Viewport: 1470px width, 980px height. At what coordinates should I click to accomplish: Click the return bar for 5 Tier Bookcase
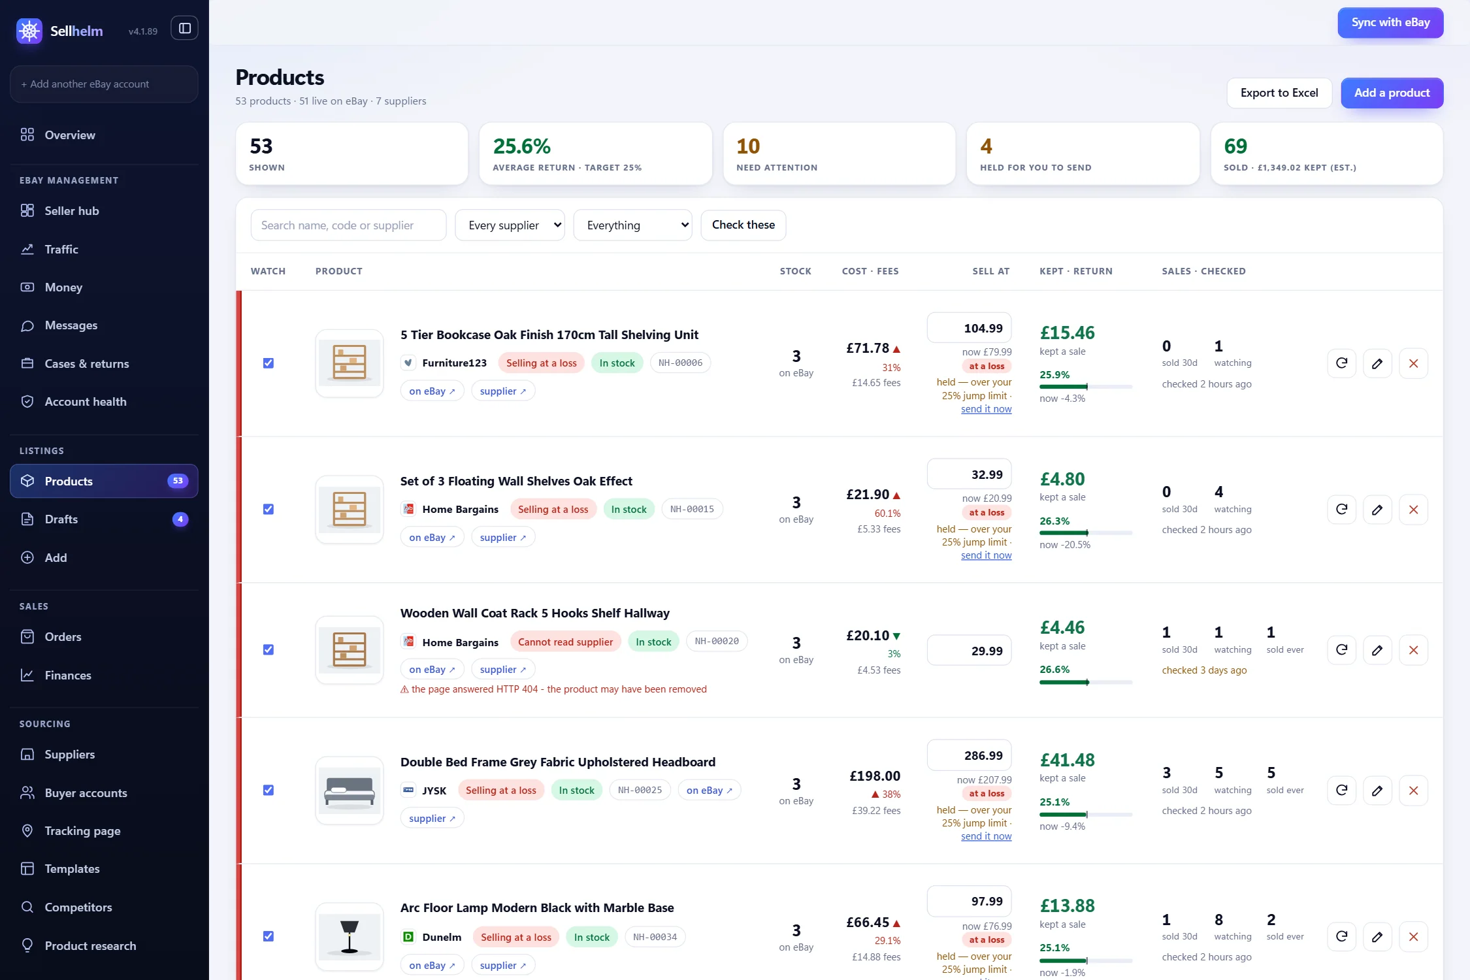pyautogui.click(x=1086, y=387)
